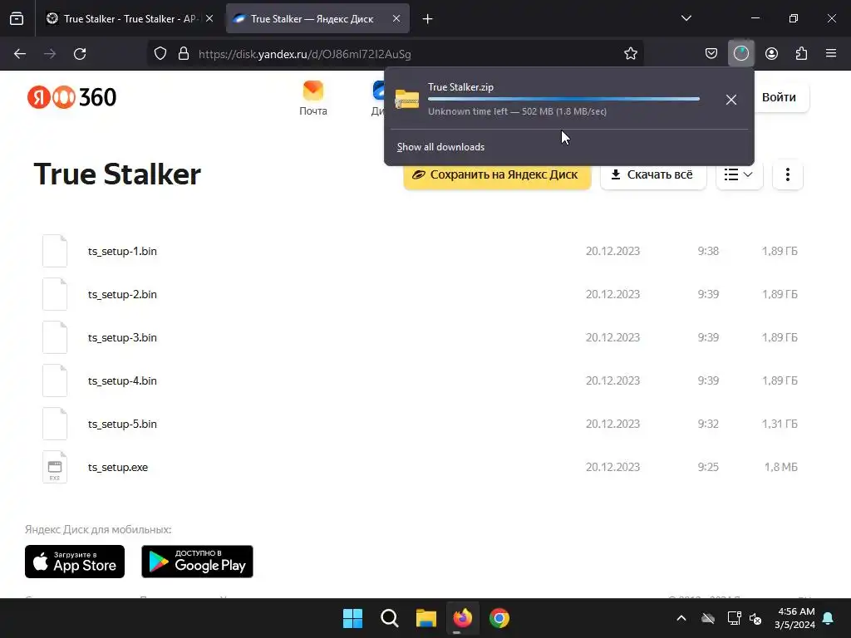Screen dimensions: 851x638
Task: Click Скачать всё download button
Action: click(x=653, y=174)
